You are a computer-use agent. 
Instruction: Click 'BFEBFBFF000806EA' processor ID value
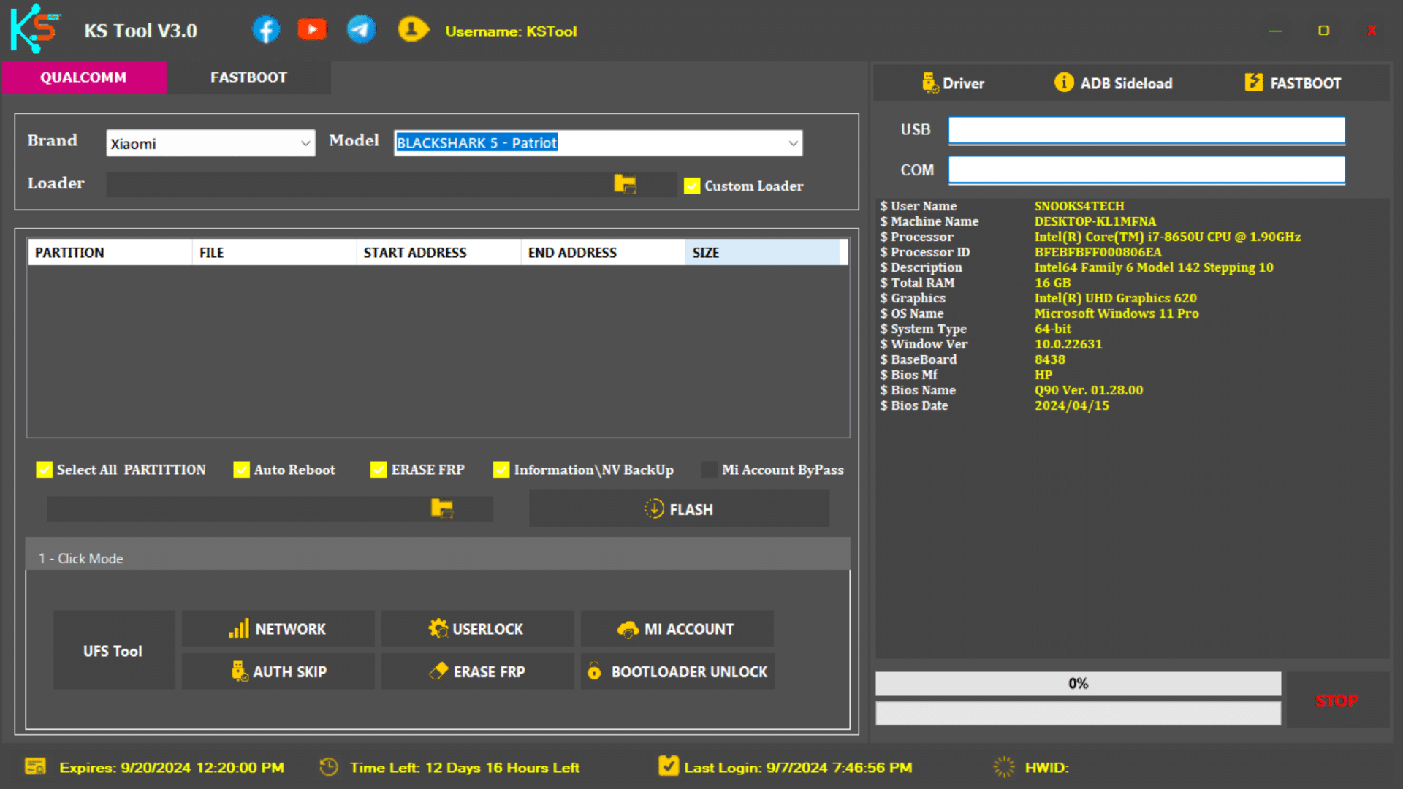pos(1098,252)
